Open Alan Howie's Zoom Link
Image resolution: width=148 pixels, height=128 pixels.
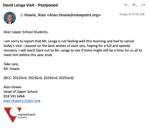click(22, 101)
